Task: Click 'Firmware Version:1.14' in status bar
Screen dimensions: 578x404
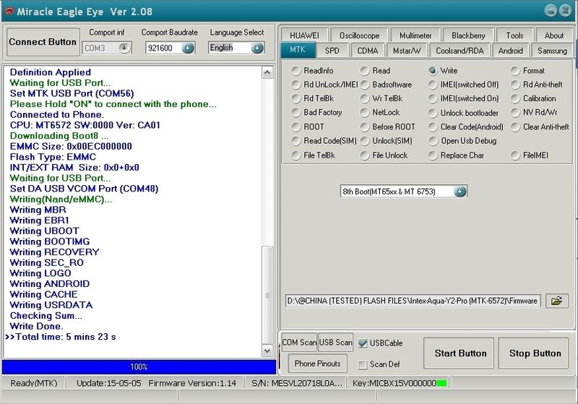Action: [192, 383]
